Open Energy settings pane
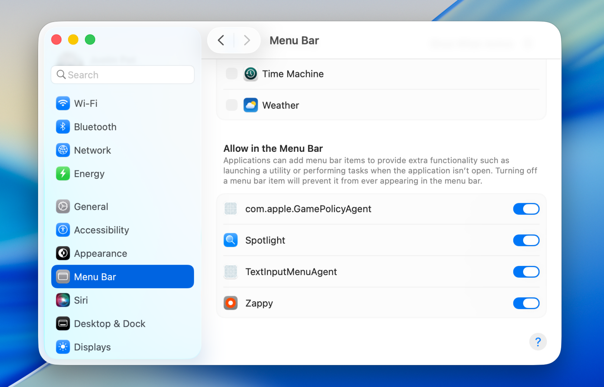 89,174
